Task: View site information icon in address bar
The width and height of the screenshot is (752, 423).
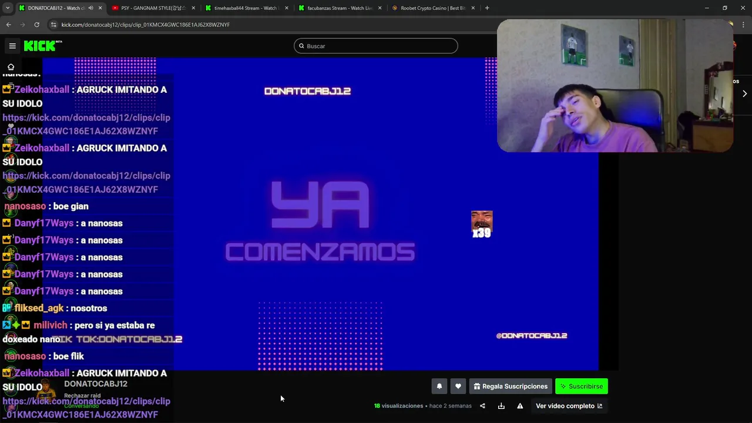Action: point(53,25)
